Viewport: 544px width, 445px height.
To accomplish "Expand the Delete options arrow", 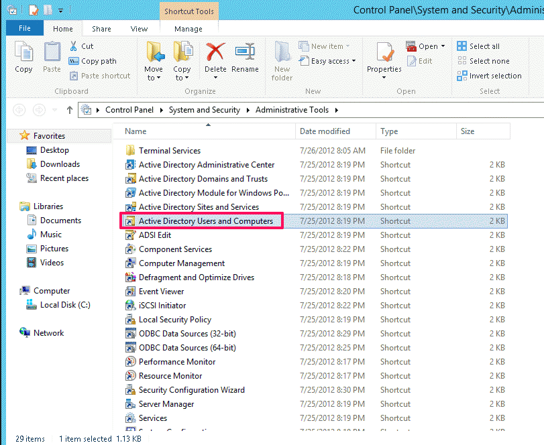I will [215, 78].
